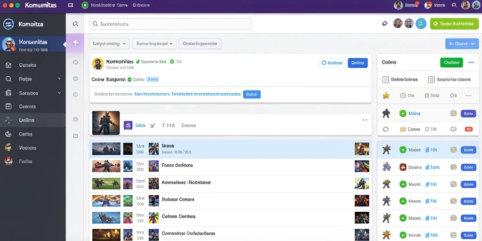Click the character icon in the Maine row

tap(386, 113)
